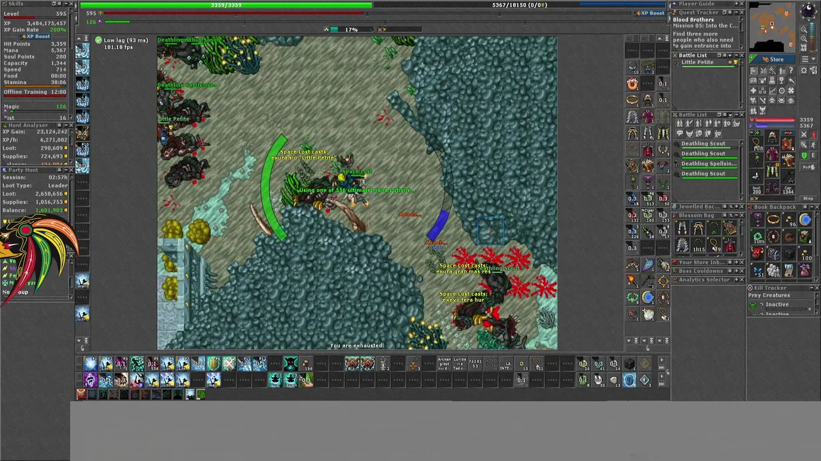Click the Blood Brothers quest entry
This screenshot has height=461, width=821.
tap(693, 20)
